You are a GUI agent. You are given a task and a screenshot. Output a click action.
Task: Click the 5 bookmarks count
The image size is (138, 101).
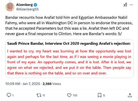[104, 95]
